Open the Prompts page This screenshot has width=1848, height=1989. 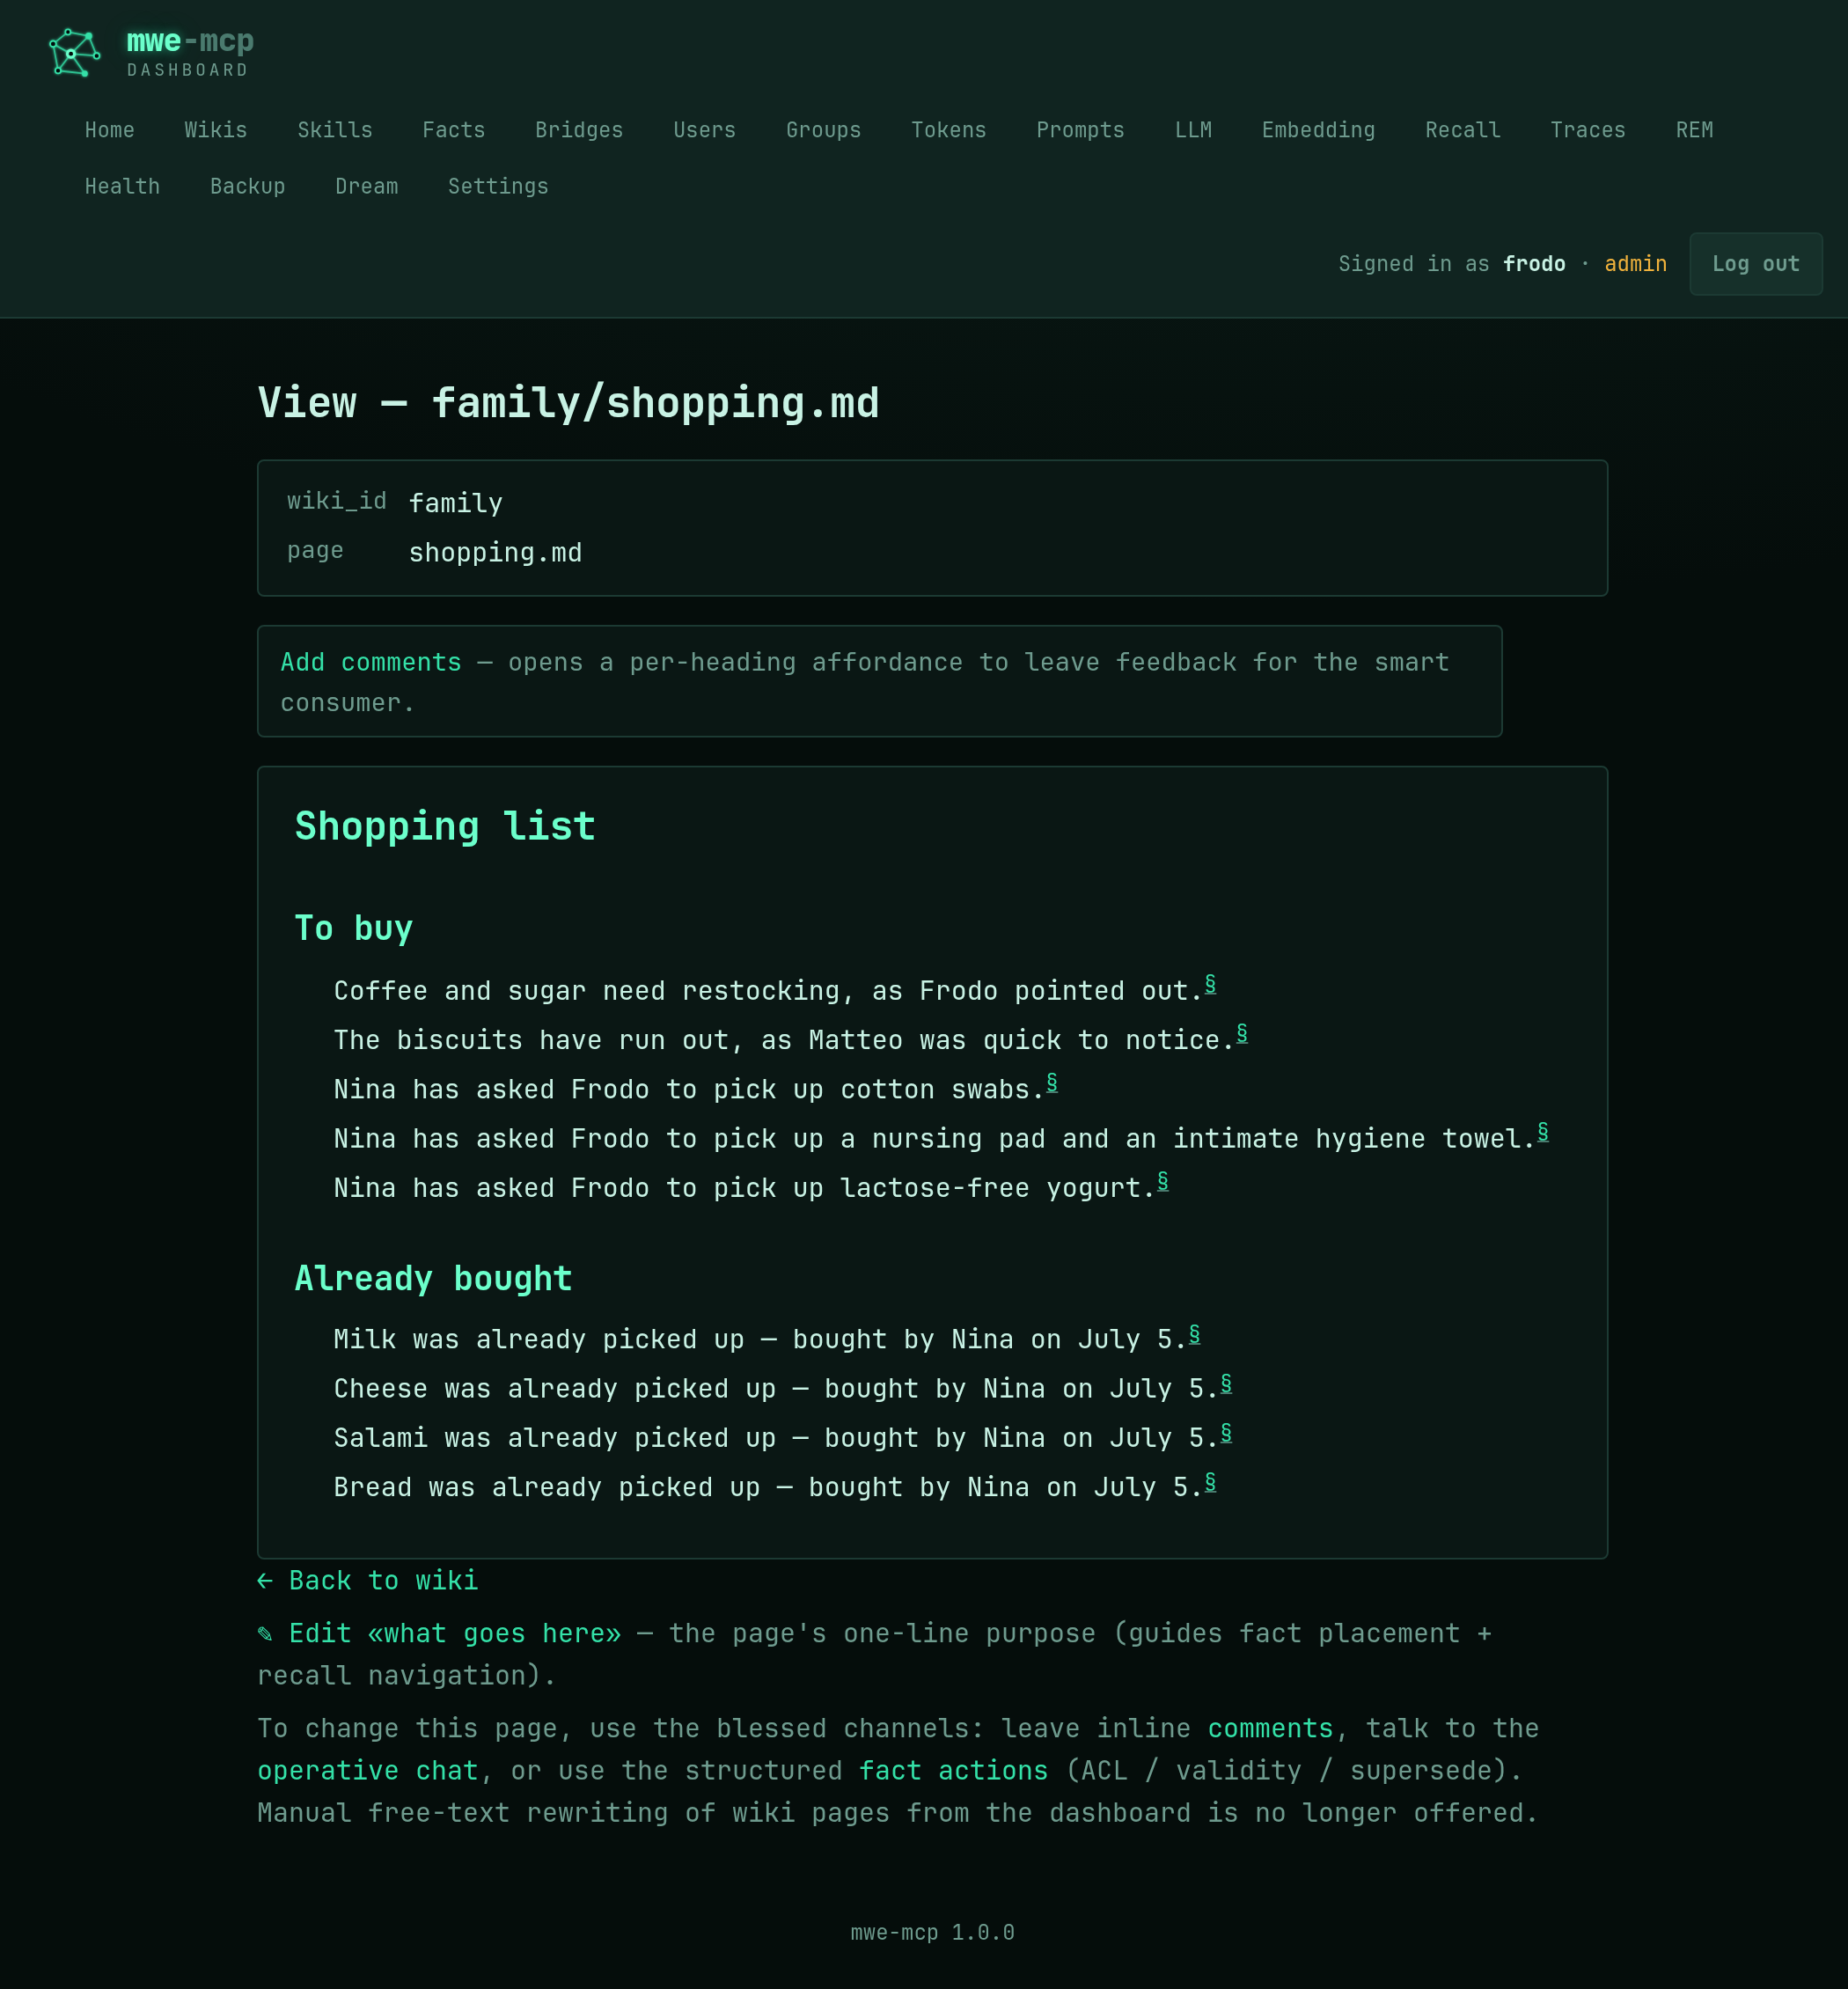click(1080, 130)
